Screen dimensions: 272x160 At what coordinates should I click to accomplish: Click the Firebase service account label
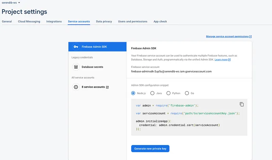pos(145,67)
